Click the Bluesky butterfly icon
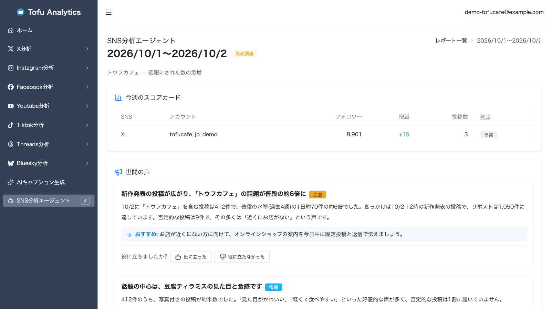Viewport: 551px width, 309px height. pos(11,163)
